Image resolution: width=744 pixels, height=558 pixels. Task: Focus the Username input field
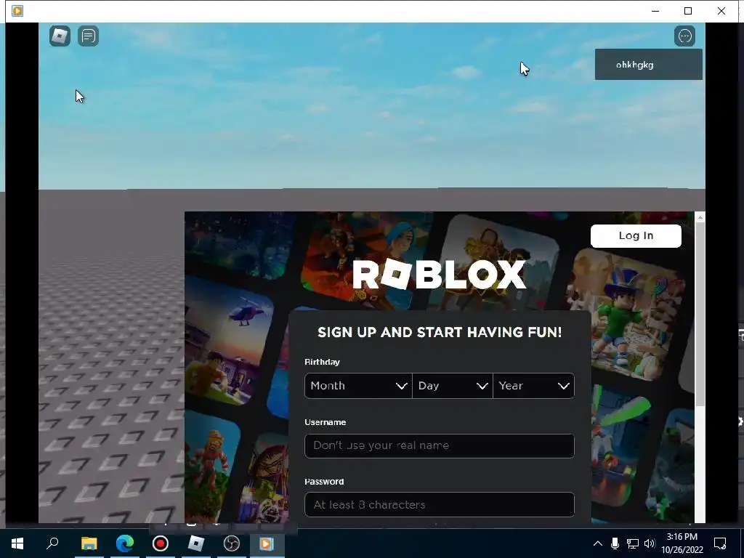[440, 445]
